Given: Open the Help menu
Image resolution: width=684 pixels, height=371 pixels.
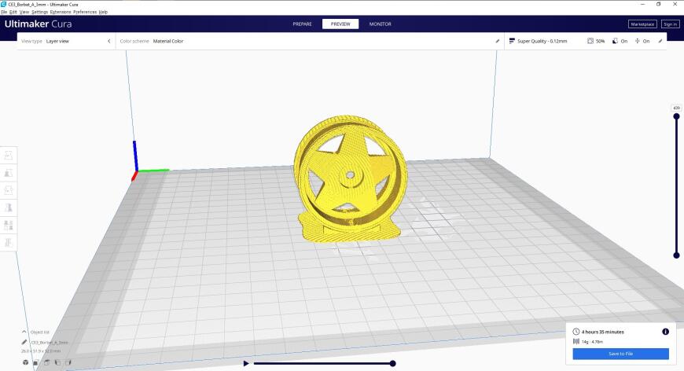Looking at the screenshot, I should point(103,12).
